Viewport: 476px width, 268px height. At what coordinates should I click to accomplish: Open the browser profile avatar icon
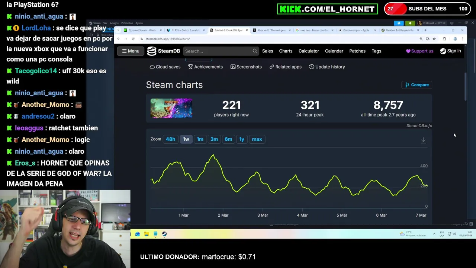click(x=455, y=39)
